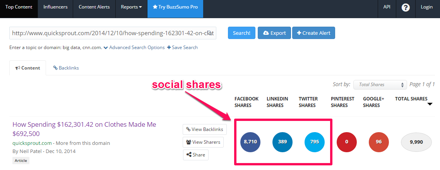Switch to the Backlinks tab
440x170 pixels.
pos(66,68)
